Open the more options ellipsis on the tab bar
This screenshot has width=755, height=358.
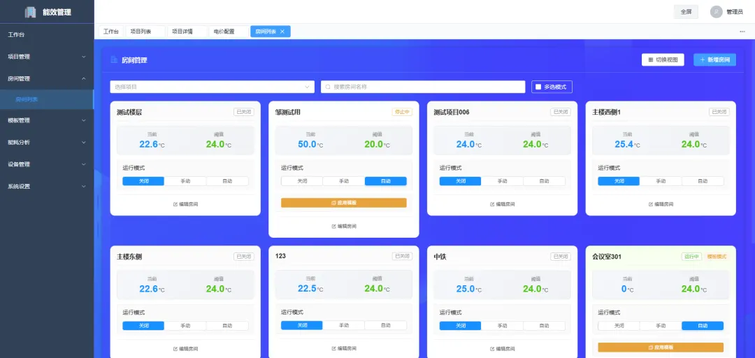pyautogui.click(x=742, y=31)
